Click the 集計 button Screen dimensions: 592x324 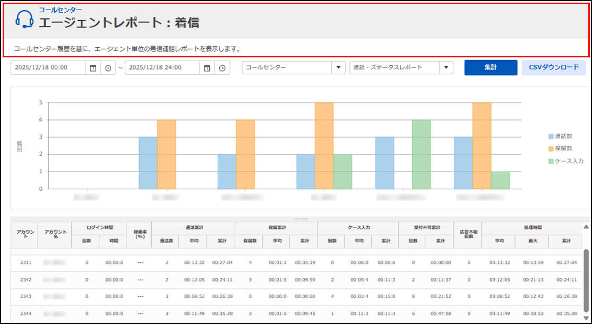pos(491,67)
